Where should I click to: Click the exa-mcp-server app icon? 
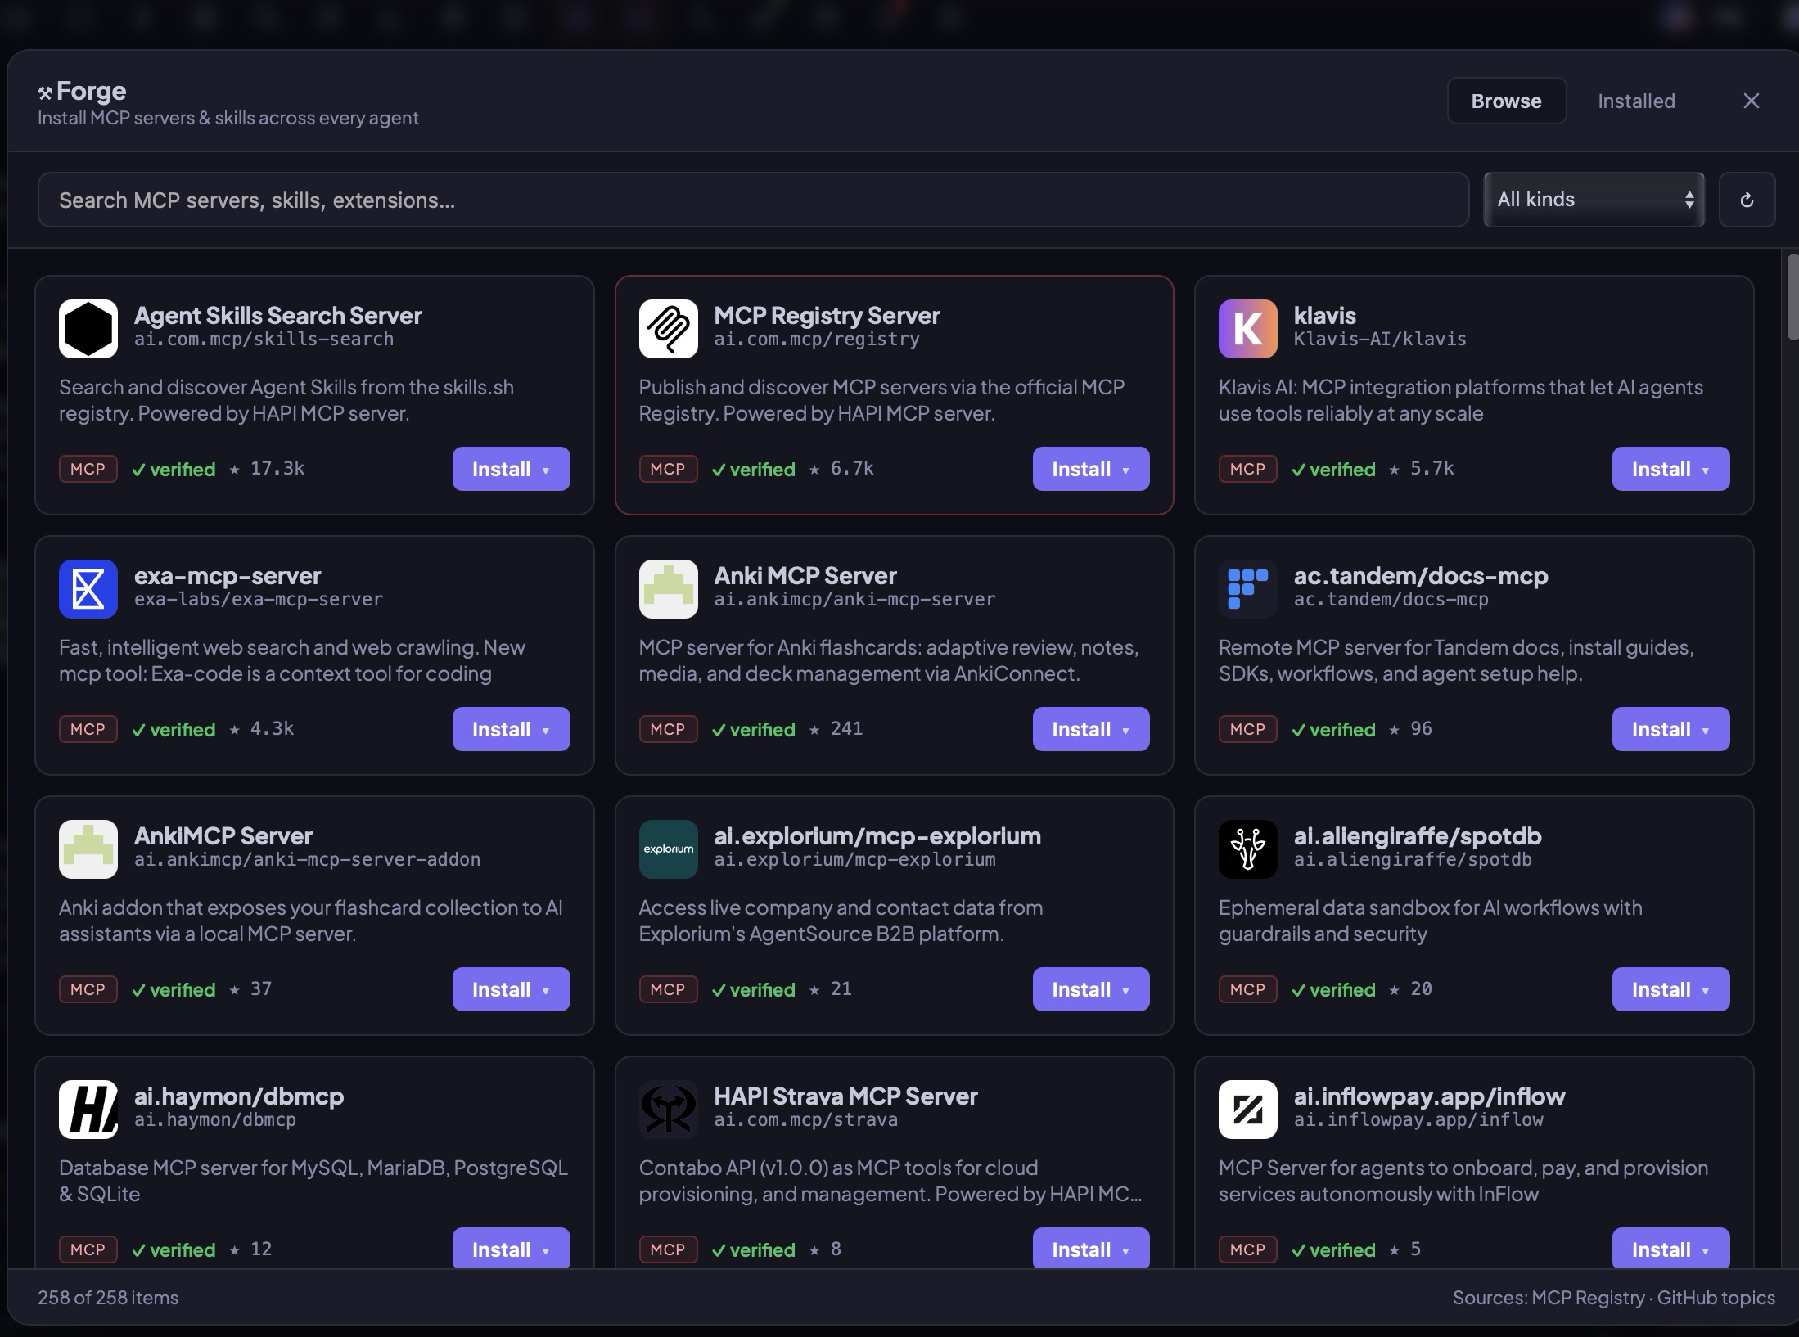[88, 588]
